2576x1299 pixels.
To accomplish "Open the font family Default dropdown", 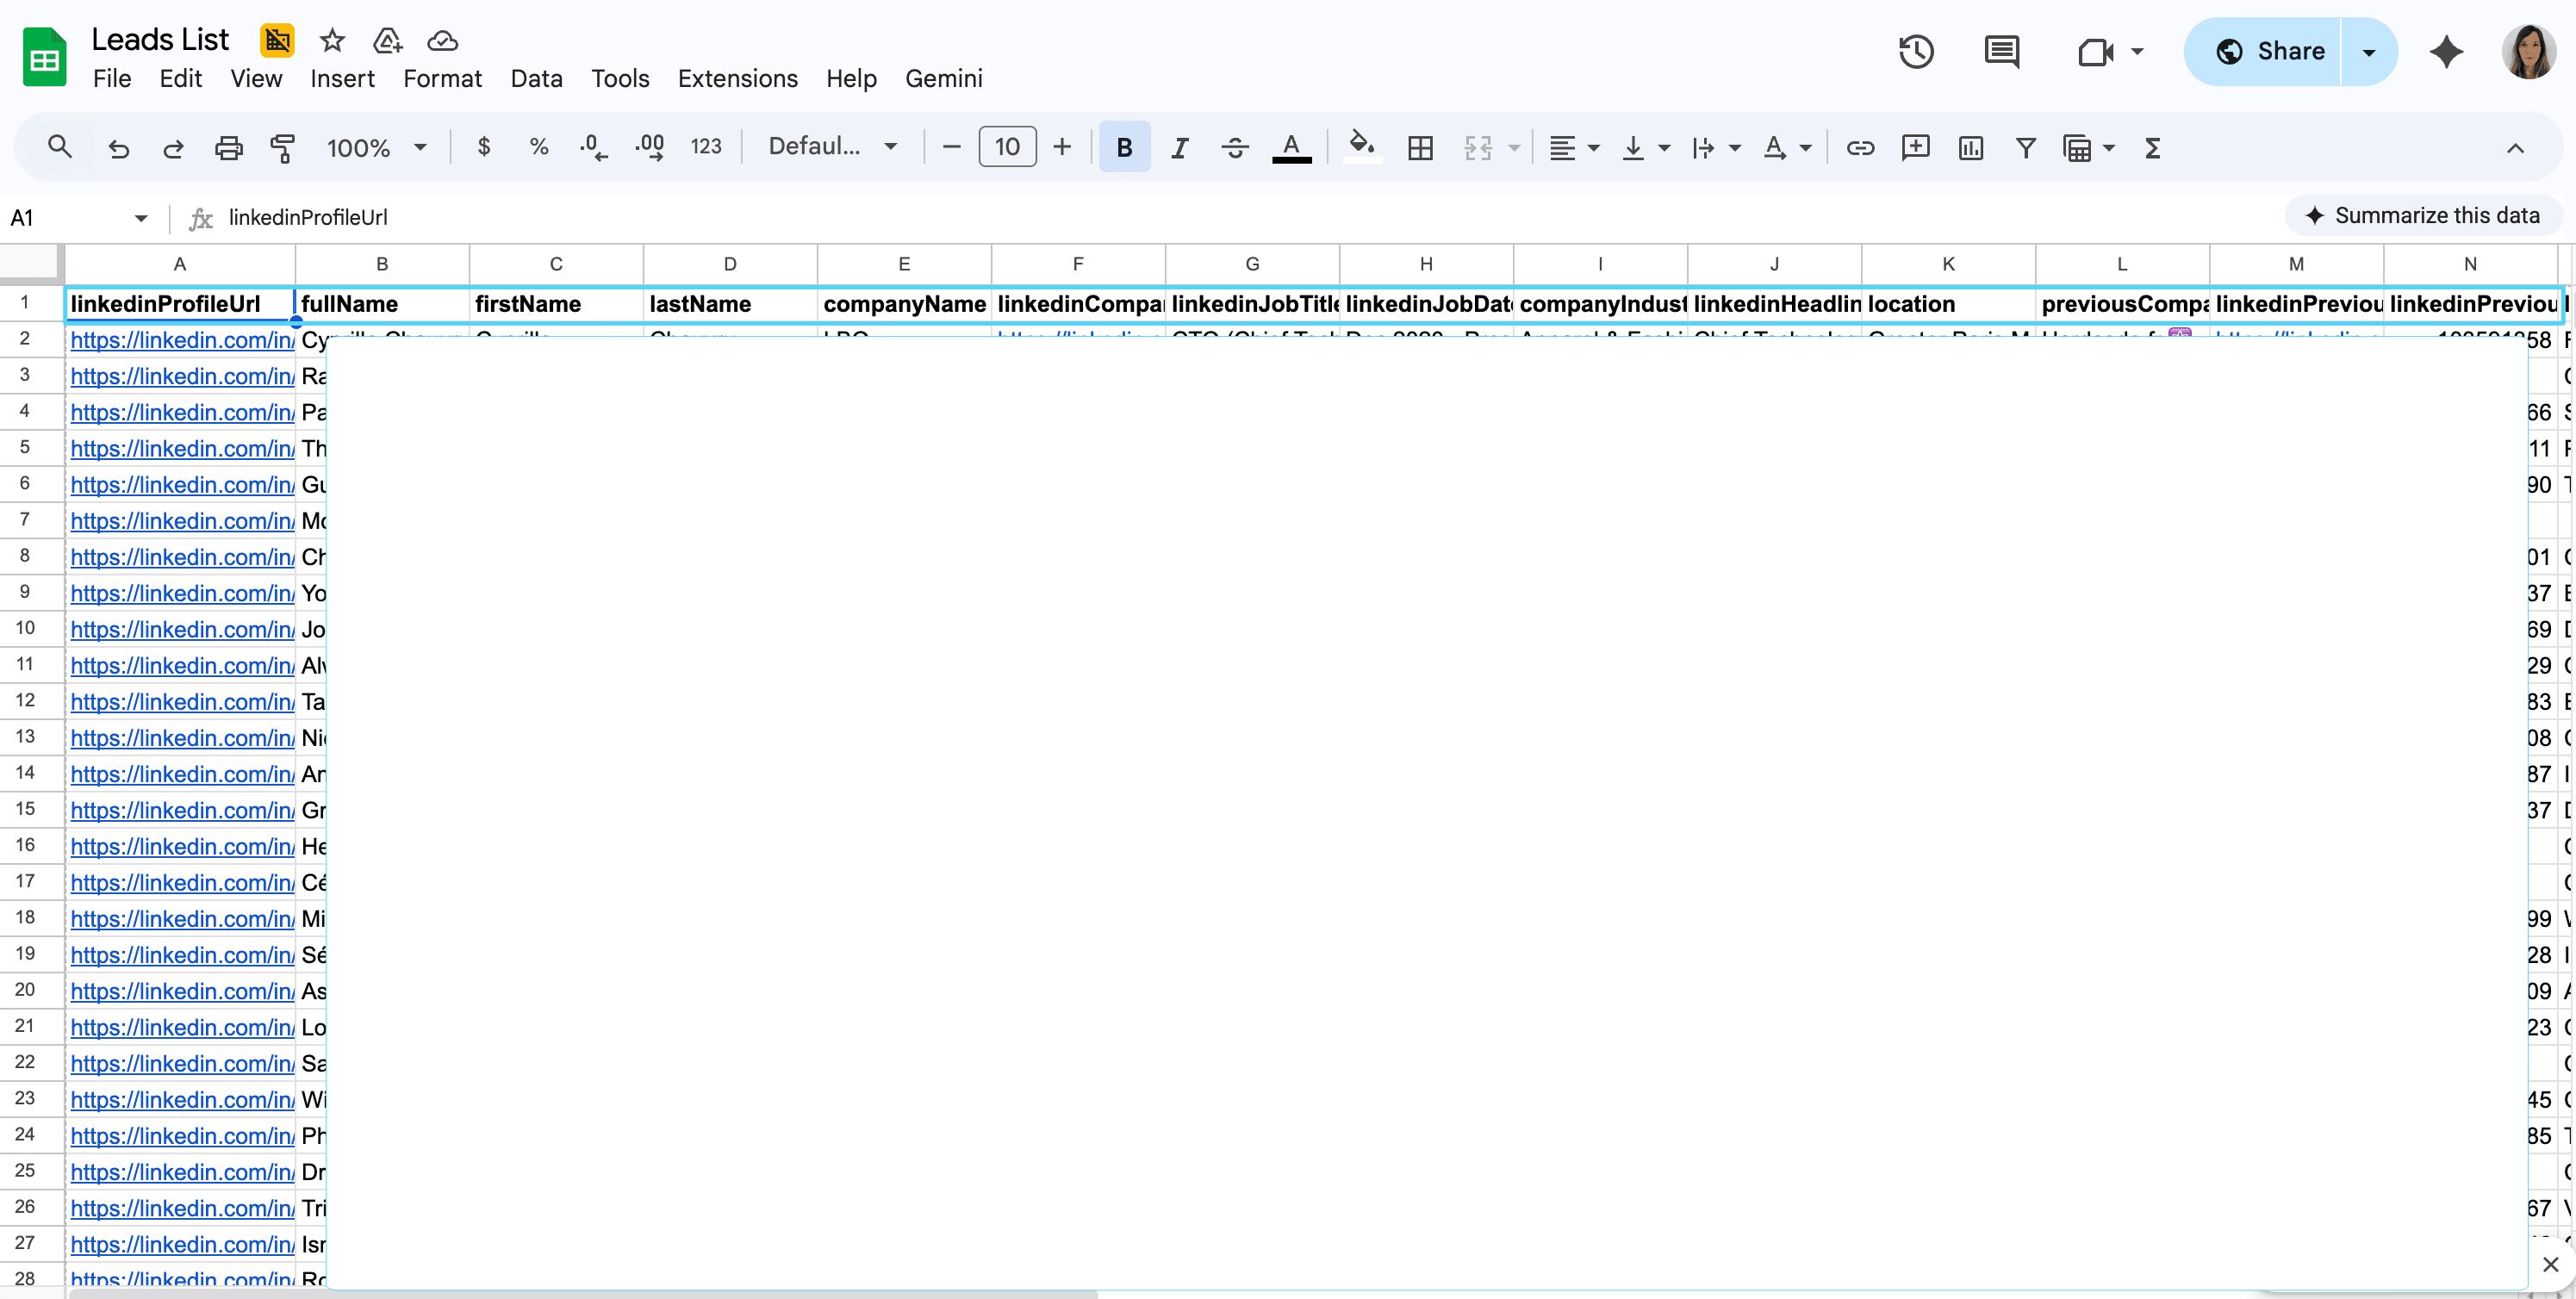I will pos(832,147).
